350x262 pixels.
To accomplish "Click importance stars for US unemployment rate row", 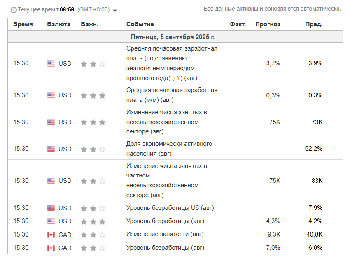I will [93, 221].
